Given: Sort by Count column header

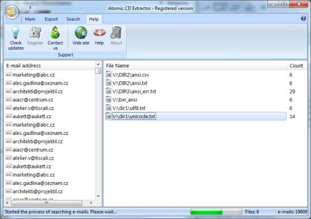Looking at the screenshot, I should (x=297, y=66).
